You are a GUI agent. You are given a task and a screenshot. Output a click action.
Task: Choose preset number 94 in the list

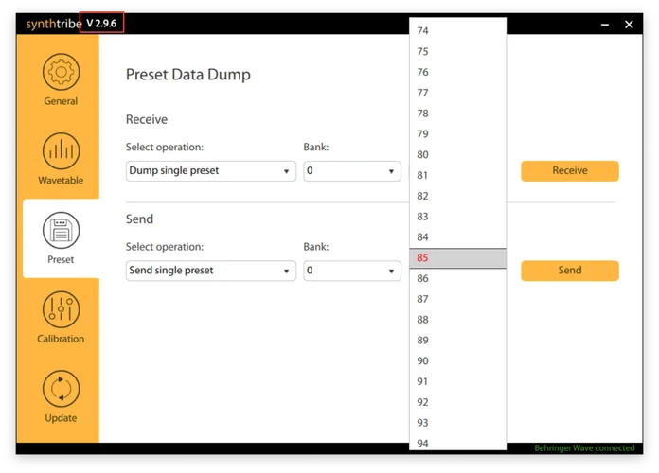point(457,443)
